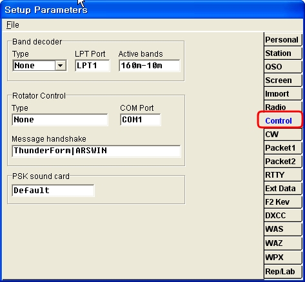Click the PSK sound card Default field
Image resolution: width=305 pixels, height=282 pixels.
[53, 191]
